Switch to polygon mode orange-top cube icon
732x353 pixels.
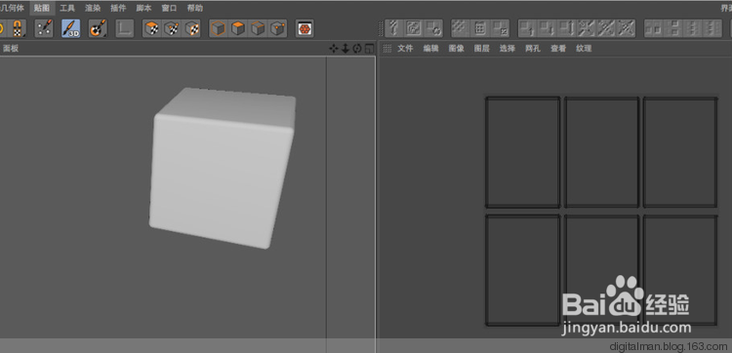click(x=238, y=28)
